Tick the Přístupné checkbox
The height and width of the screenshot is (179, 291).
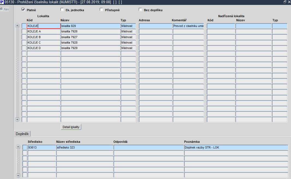coord(101,10)
